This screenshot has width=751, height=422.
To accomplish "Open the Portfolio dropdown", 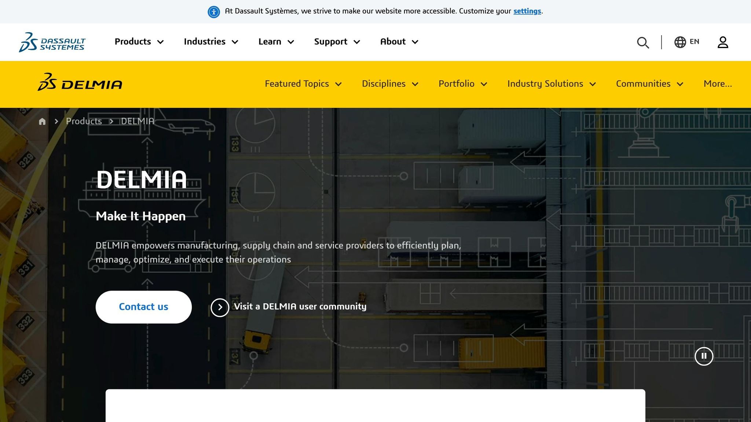I will click(x=463, y=84).
